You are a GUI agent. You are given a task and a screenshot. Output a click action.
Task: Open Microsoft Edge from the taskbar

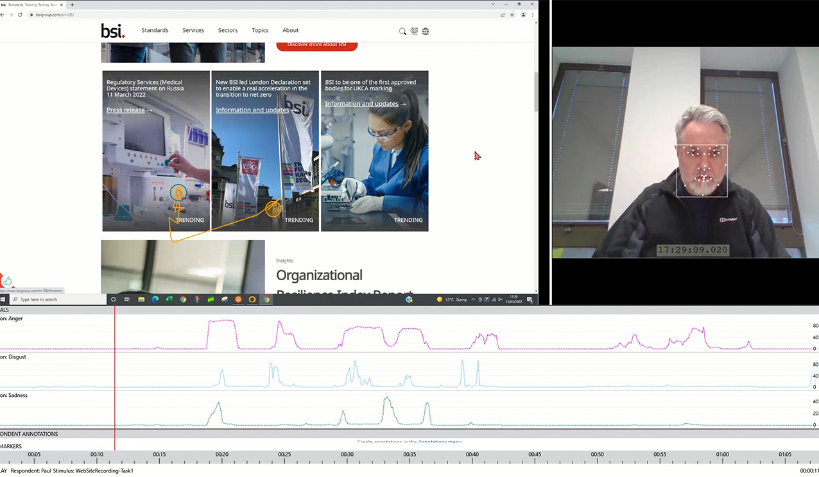point(155,299)
